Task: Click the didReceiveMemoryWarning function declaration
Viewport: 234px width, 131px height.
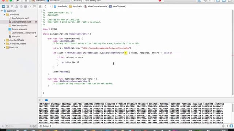Action: pyautogui.click(x=72, y=79)
